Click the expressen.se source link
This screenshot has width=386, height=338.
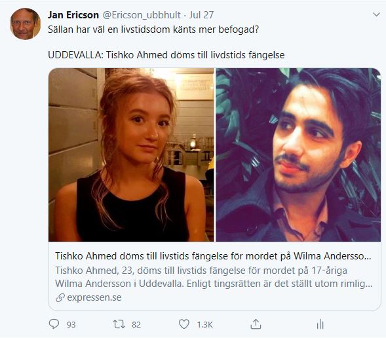(x=94, y=297)
